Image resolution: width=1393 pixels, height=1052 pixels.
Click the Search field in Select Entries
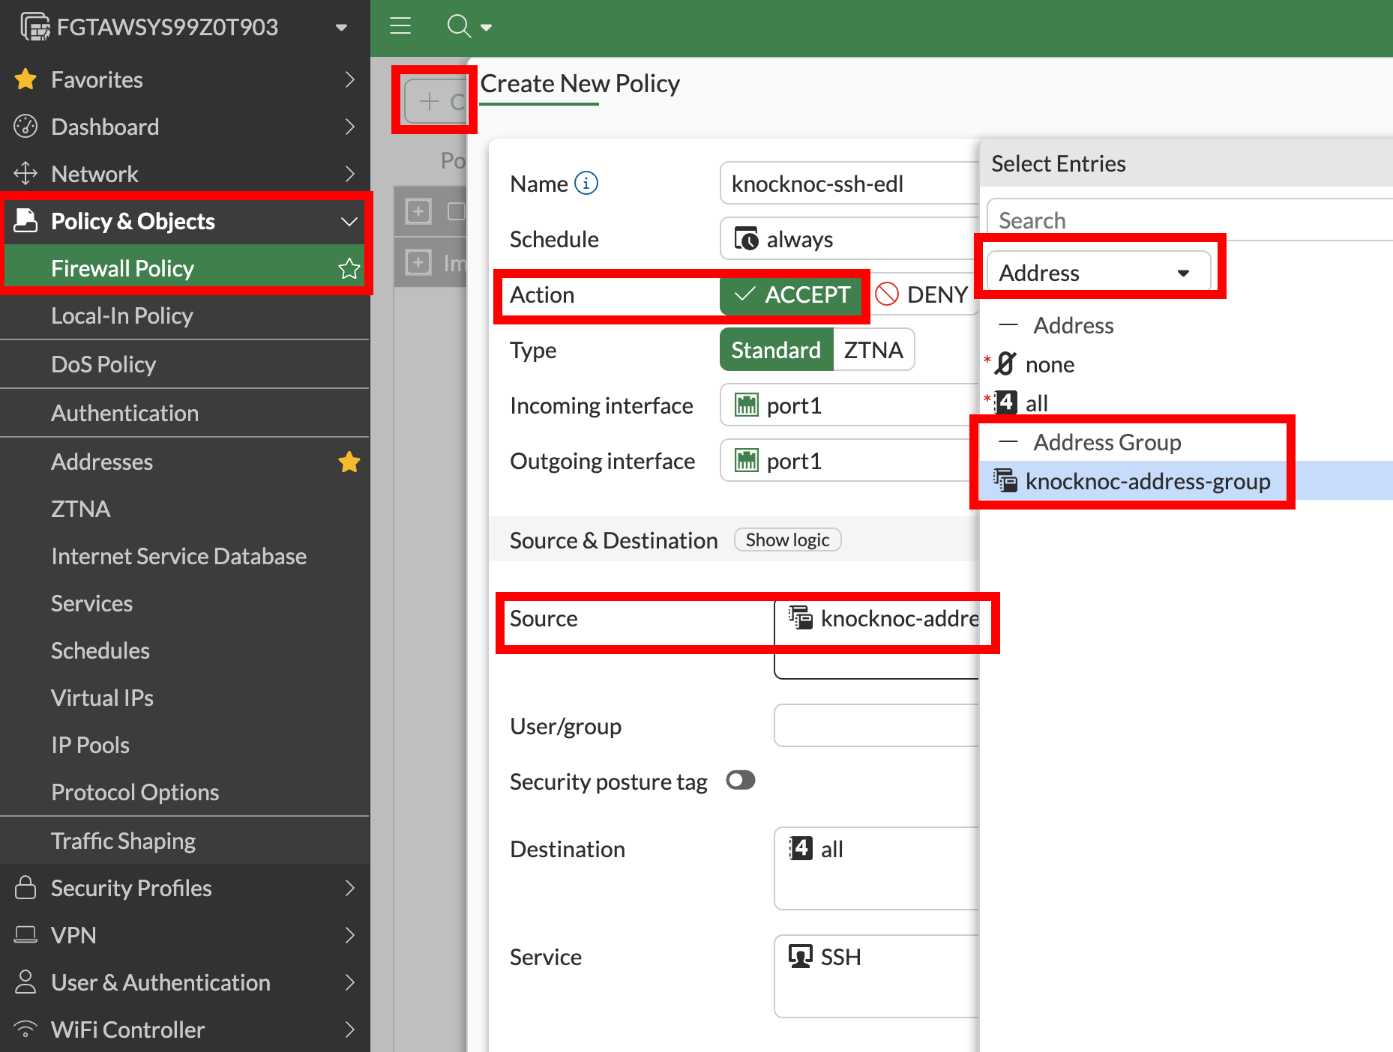1192,220
